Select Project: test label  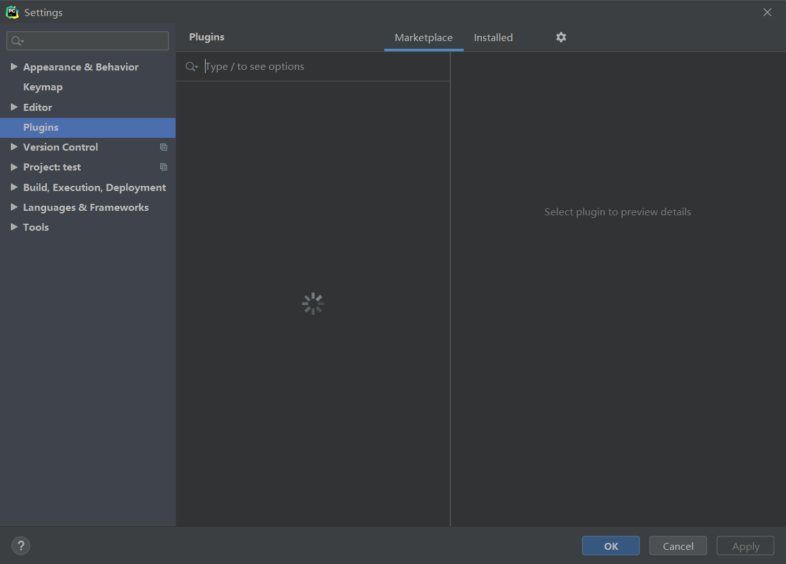(52, 167)
